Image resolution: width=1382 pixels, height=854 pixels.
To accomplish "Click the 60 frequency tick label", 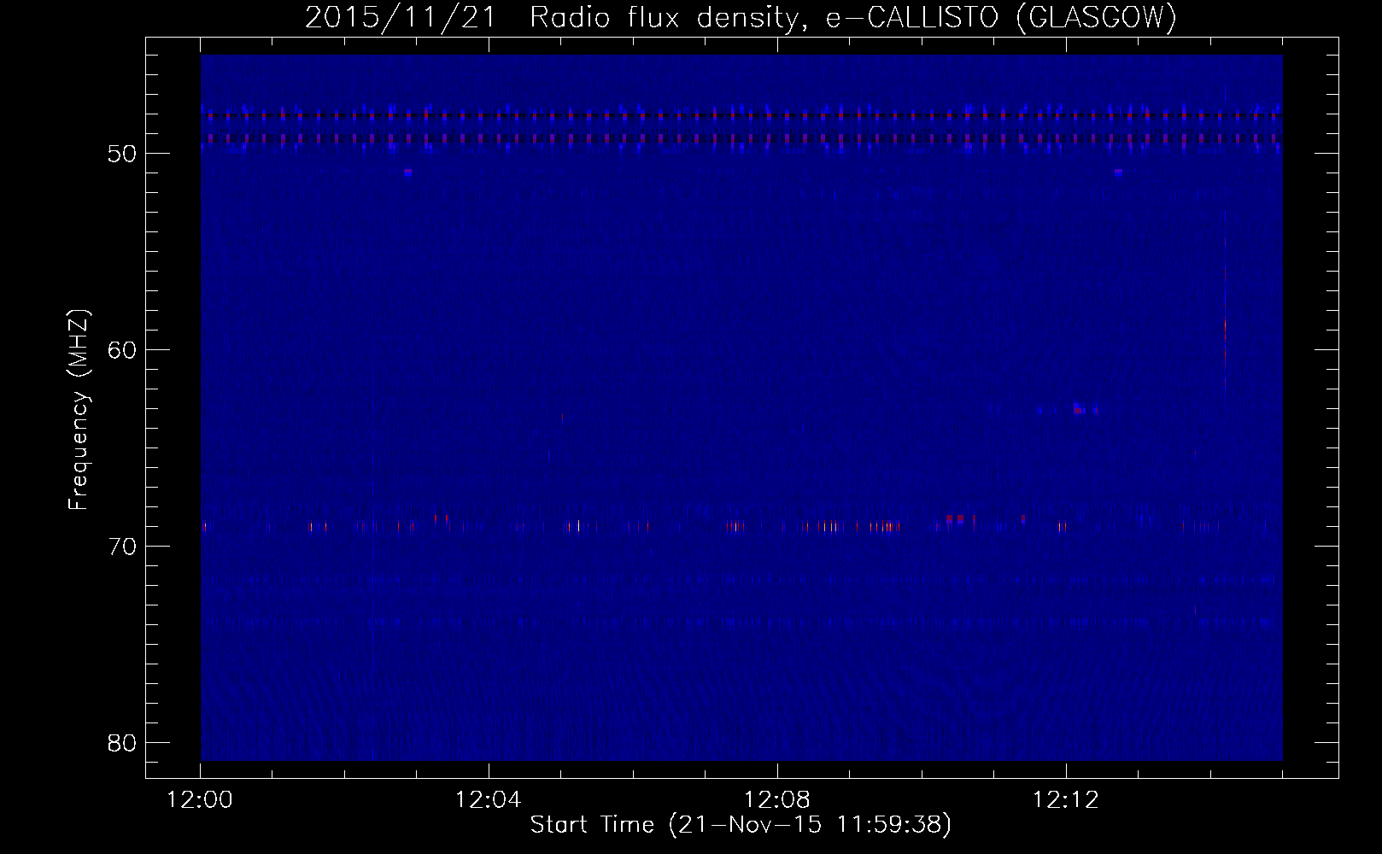I will [x=123, y=350].
